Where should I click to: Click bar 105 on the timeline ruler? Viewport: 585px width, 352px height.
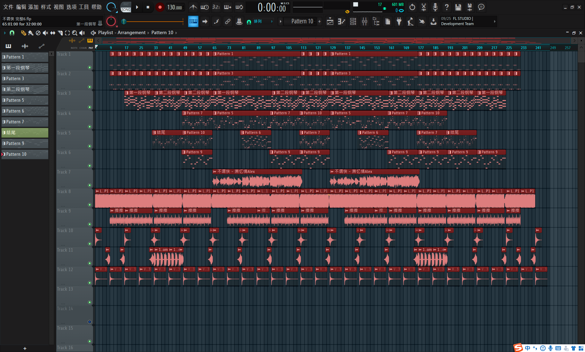pyautogui.click(x=289, y=48)
